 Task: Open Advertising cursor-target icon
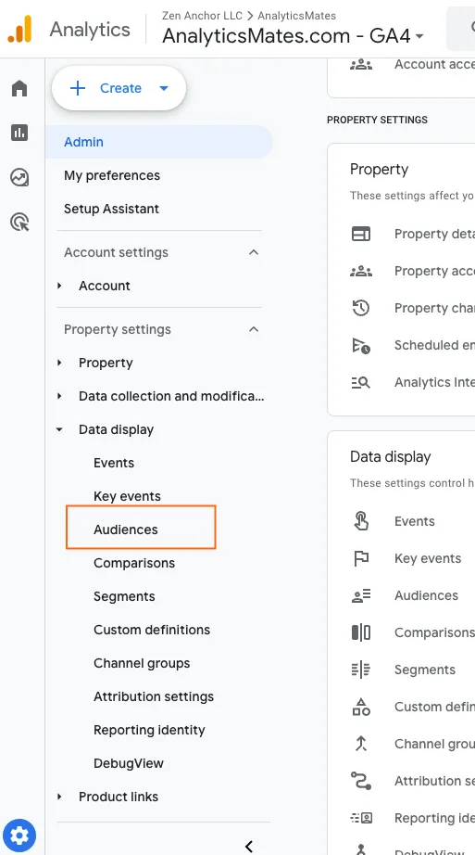pyautogui.click(x=20, y=222)
